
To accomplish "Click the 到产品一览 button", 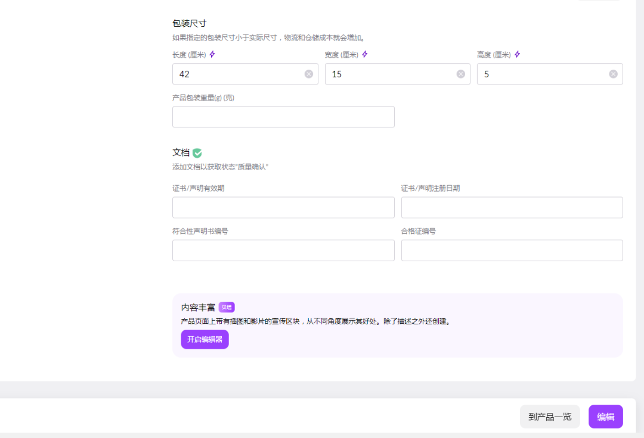I will (549, 417).
